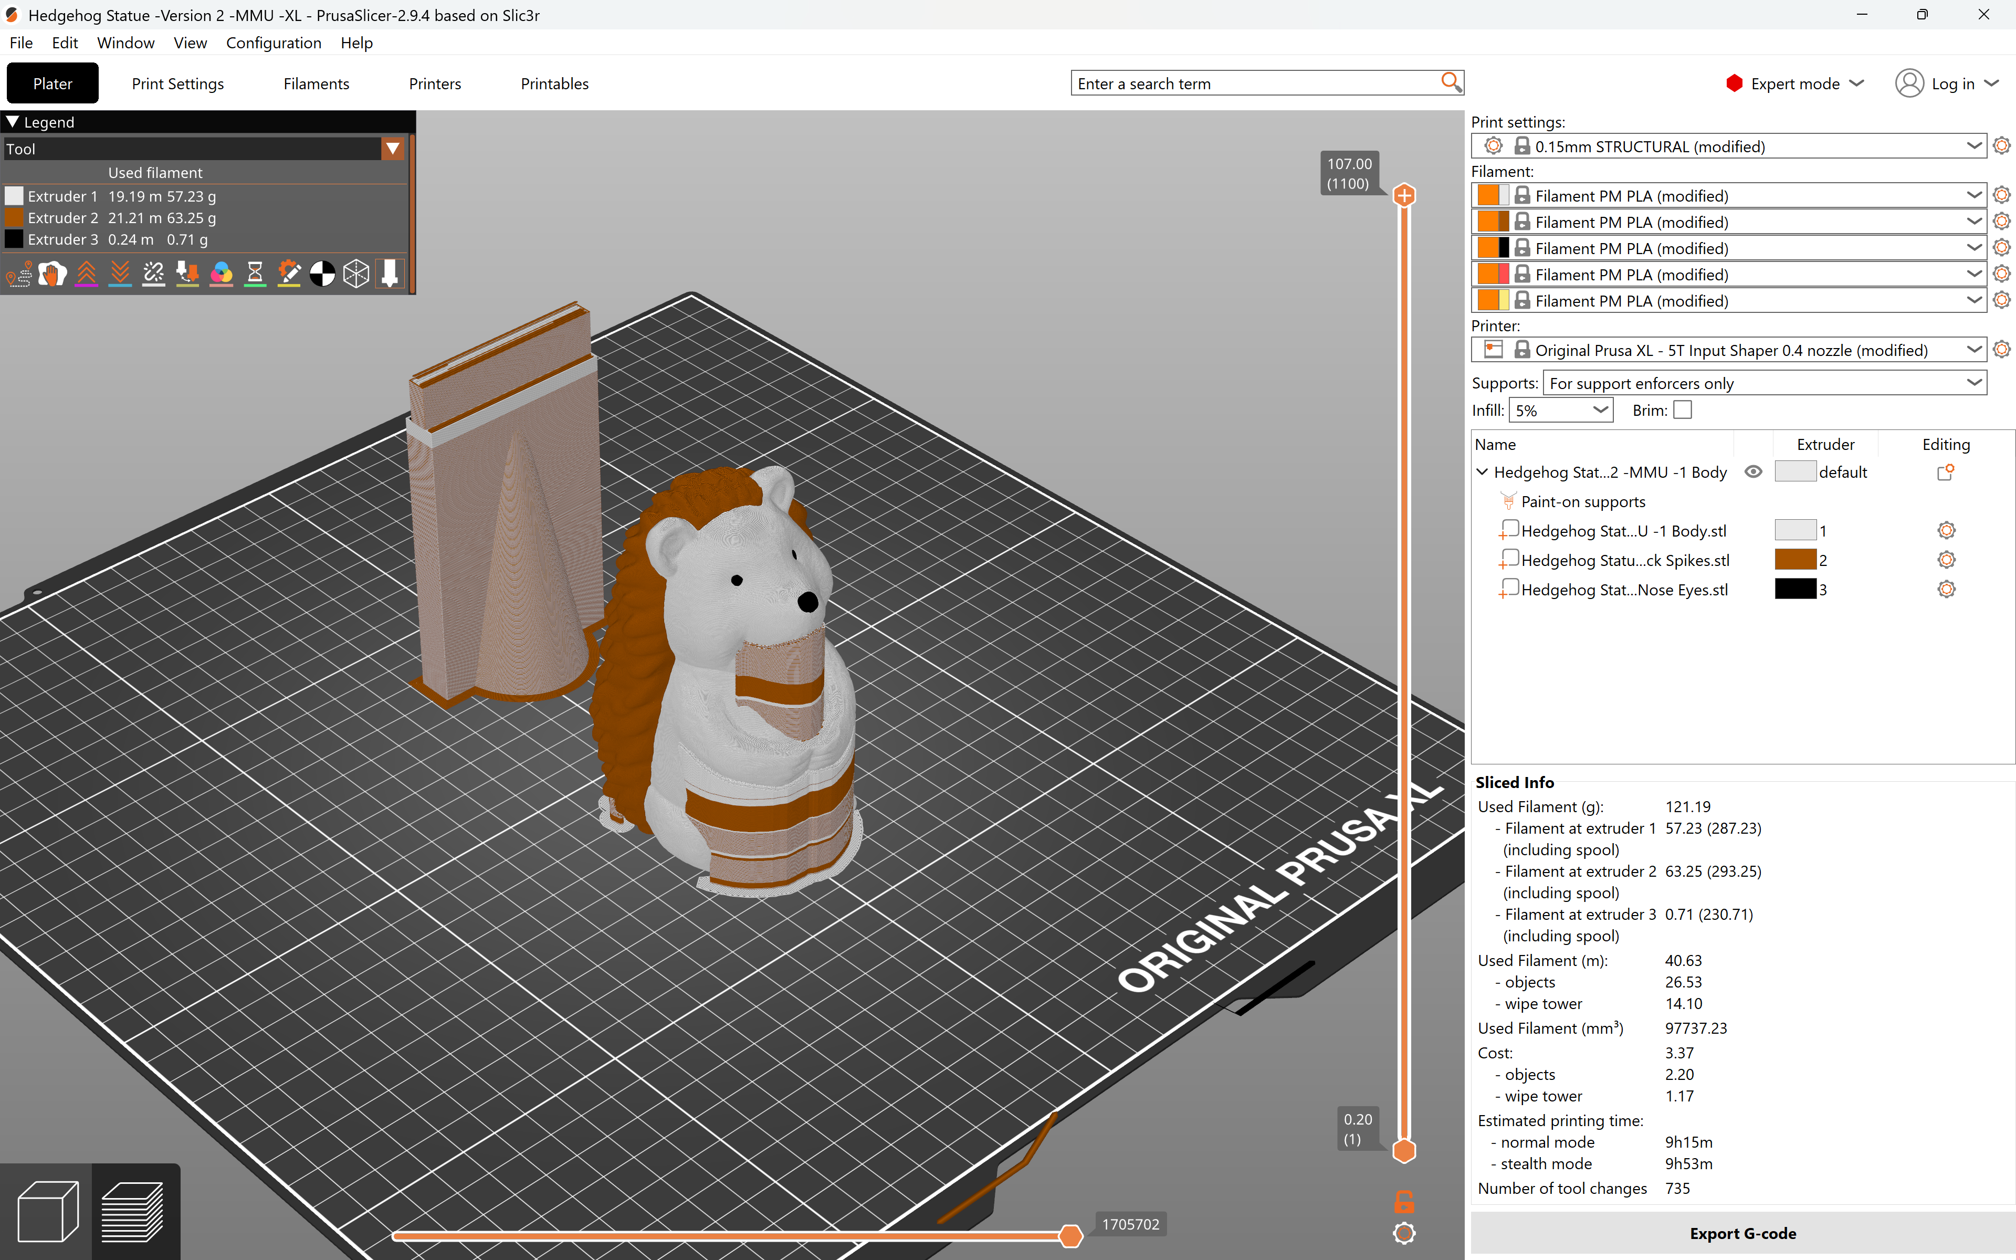Toggle seams broken-link icon in legend
This screenshot has height=1260, width=2016.
point(154,274)
